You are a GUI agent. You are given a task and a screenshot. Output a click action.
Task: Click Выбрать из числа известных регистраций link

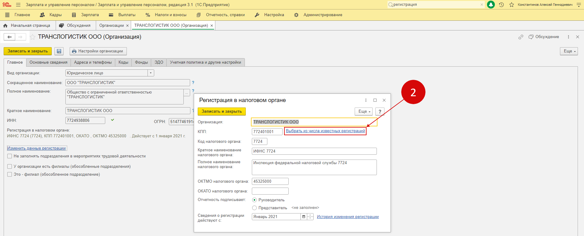(x=325, y=131)
